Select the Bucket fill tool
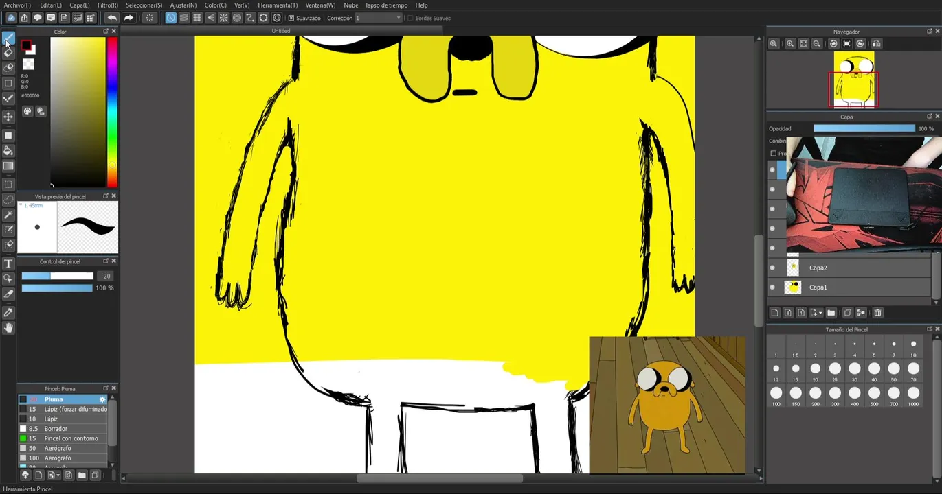This screenshot has height=494, width=942. 8,151
